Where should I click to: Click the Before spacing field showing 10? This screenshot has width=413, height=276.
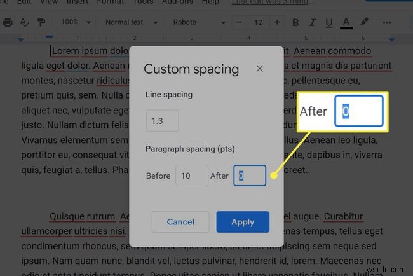[x=192, y=176]
